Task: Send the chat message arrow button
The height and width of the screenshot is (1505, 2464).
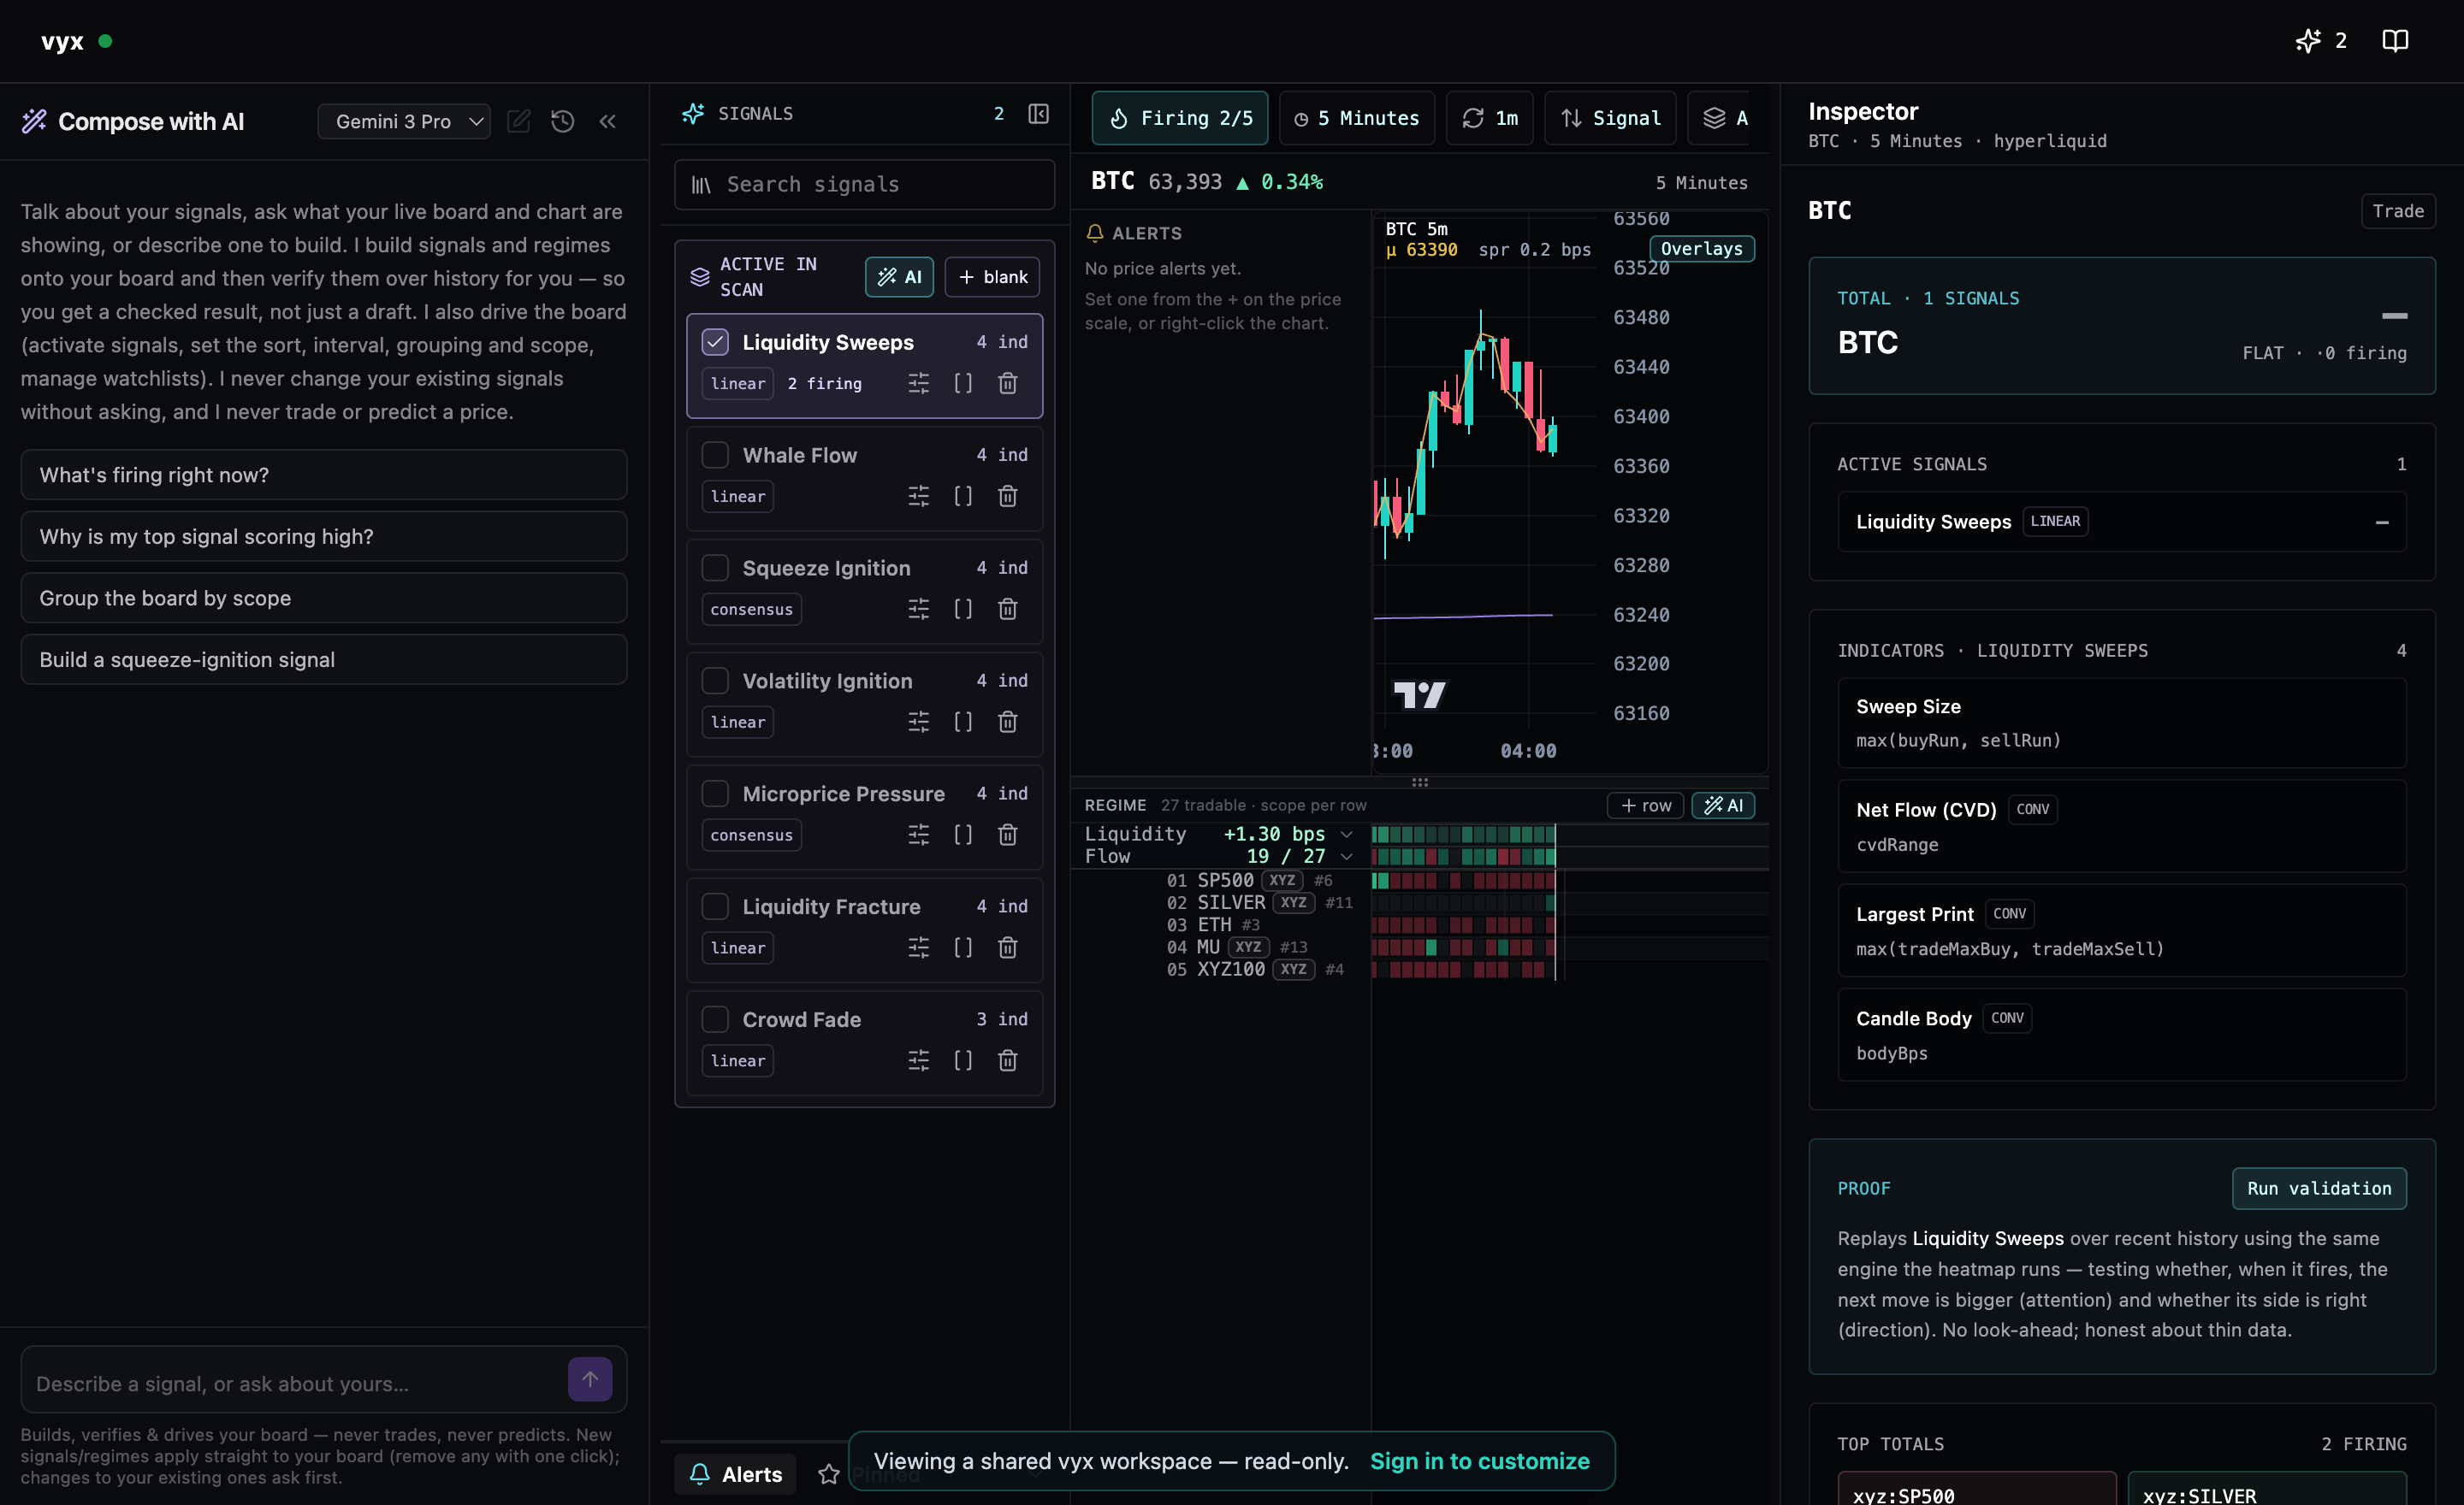Action: (x=590, y=1379)
